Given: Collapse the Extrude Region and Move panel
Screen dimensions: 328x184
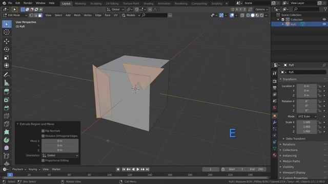Looking at the screenshot, I should (17, 124).
